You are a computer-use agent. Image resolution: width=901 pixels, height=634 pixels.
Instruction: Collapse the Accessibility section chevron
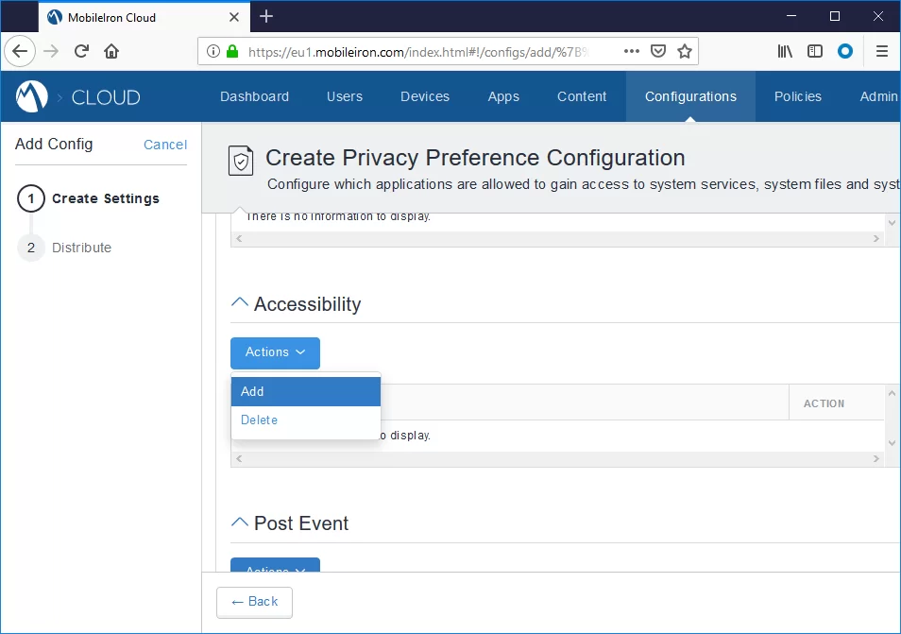pos(240,303)
